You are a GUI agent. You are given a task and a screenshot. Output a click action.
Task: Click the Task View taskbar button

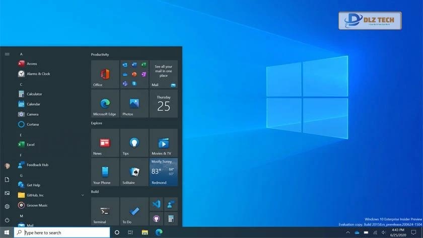tap(130, 232)
